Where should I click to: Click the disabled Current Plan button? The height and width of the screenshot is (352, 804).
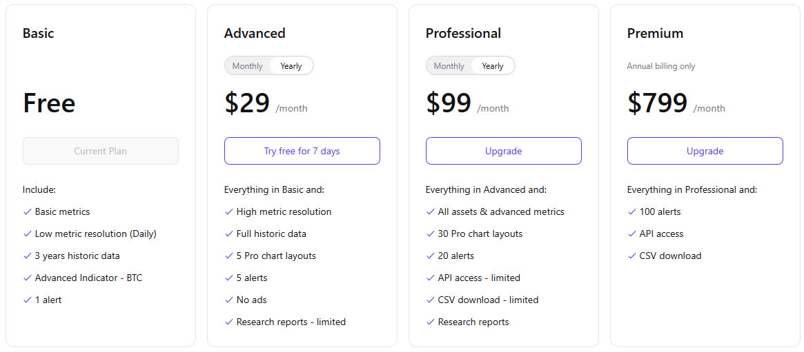100,151
